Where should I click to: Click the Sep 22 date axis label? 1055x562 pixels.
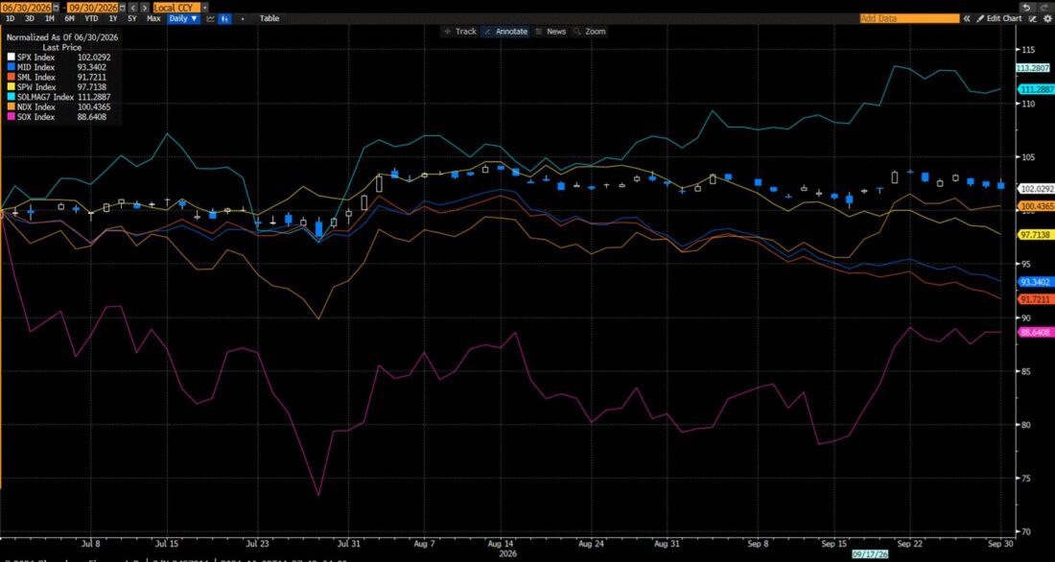pos(909,543)
